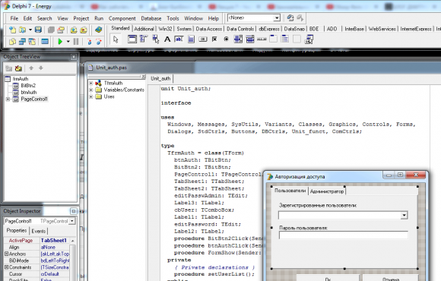Click the user password input field

(x=343, y=235)
